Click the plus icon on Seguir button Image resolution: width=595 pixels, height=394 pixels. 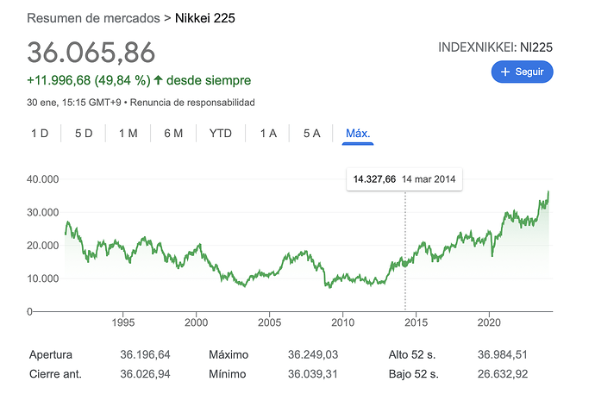click(505, 72)
